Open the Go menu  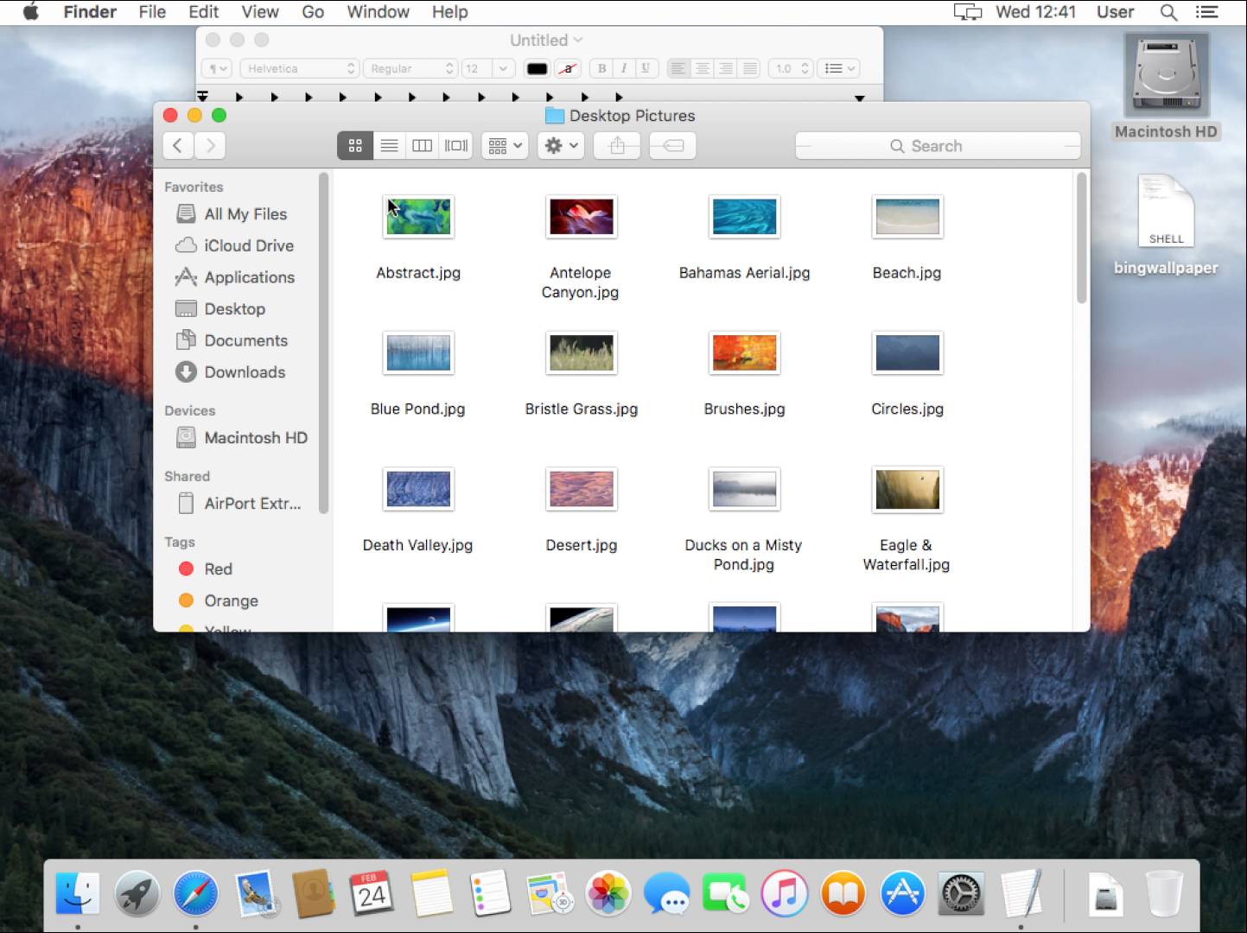312,12
